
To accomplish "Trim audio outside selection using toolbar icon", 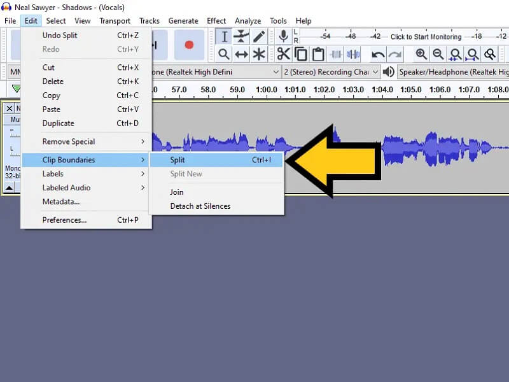I will (x=337, y=54).
